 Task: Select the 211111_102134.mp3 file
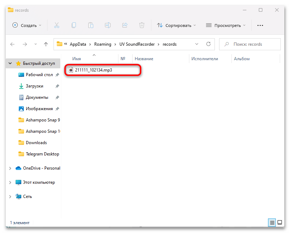pyautogui.click(x=93, y=70)
